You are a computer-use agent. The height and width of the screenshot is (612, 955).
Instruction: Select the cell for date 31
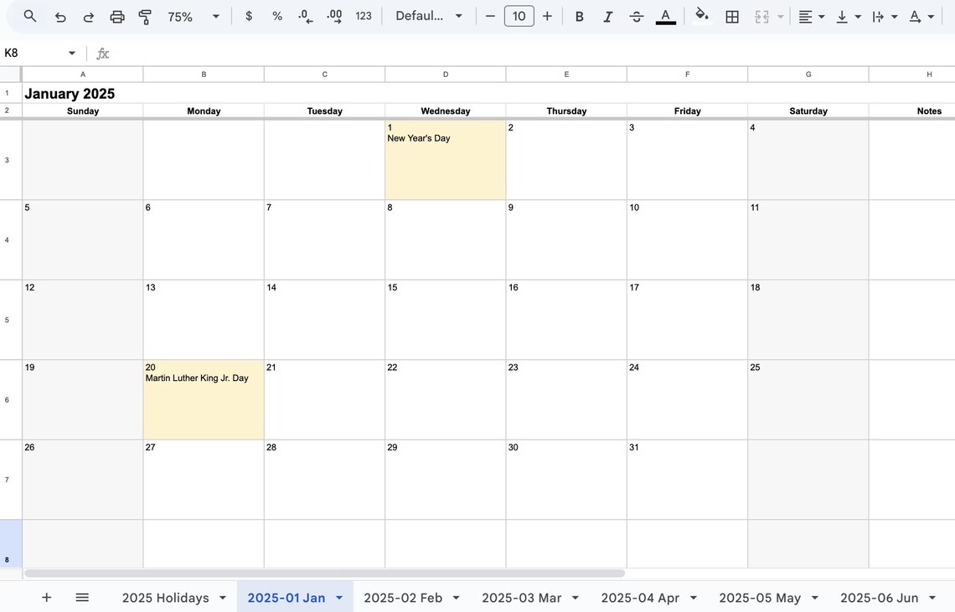click(x=687, y=480)
